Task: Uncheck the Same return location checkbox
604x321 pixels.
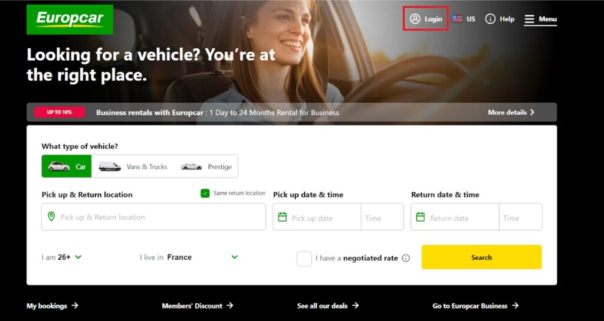Action: (x=205, y=193)
